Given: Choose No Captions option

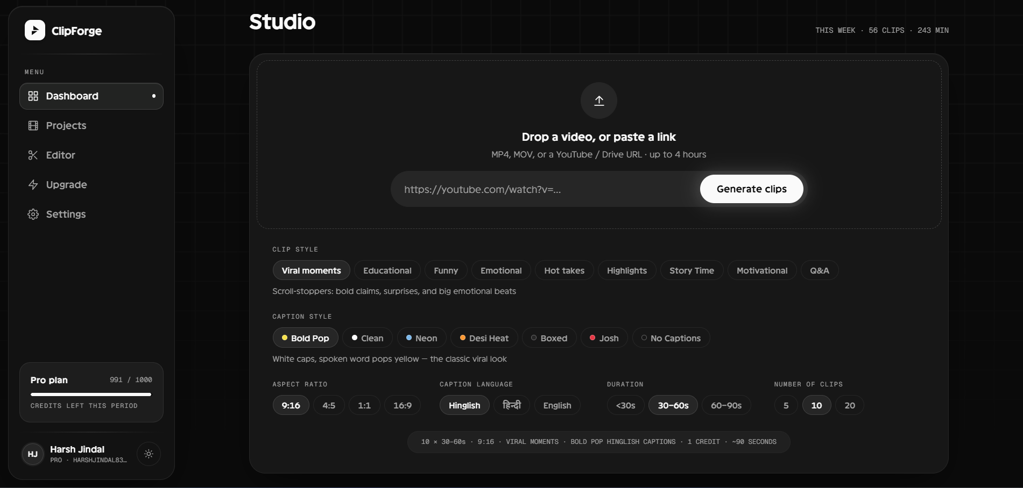Looking at the screenshot, I should tap(671, 338).
